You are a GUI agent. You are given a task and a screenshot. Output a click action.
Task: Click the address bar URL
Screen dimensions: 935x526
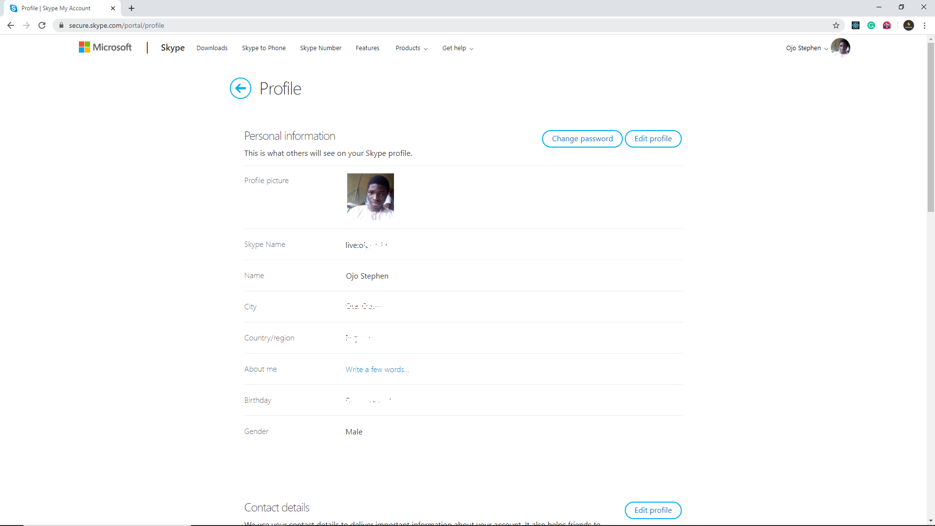point(116,25)
